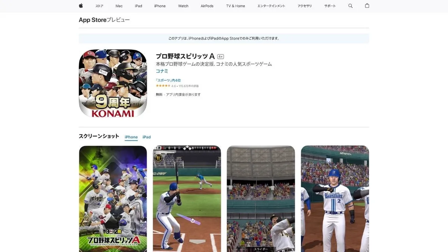Image resolution: width=448 pixels, height=252 pixels.
Task: Open the Baystars player screenshot
Action: pos(335,199)
